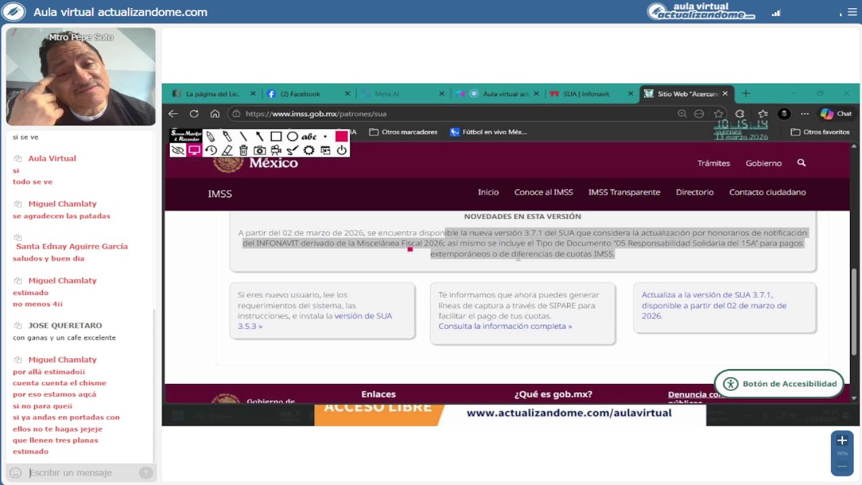Image resolution: width=862 pixels, height=485 pixels.
Task: Open IMSS Transparente menu
Action: coord(624,192)
